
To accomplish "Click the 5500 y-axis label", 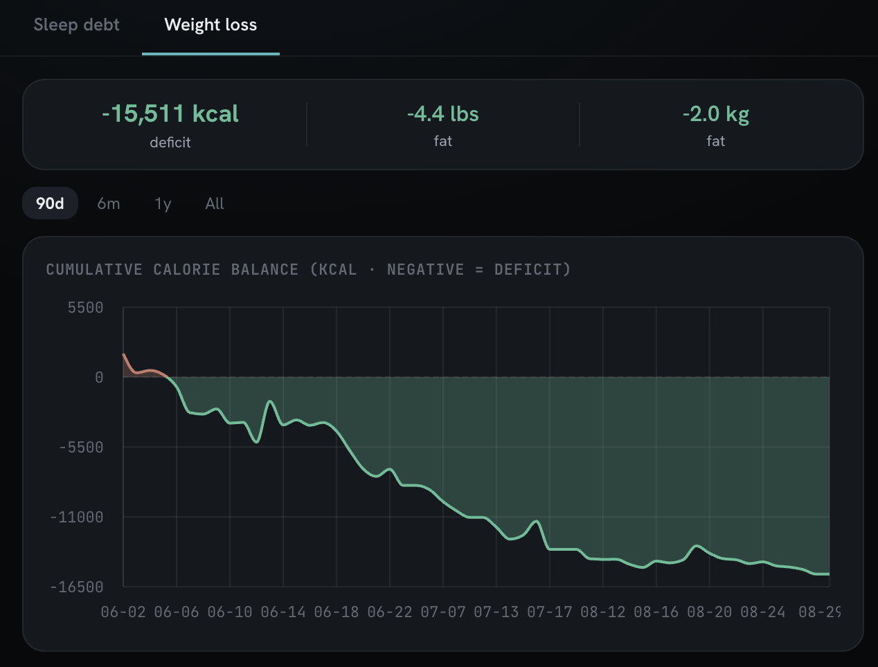I will click(x=86, y=308).
